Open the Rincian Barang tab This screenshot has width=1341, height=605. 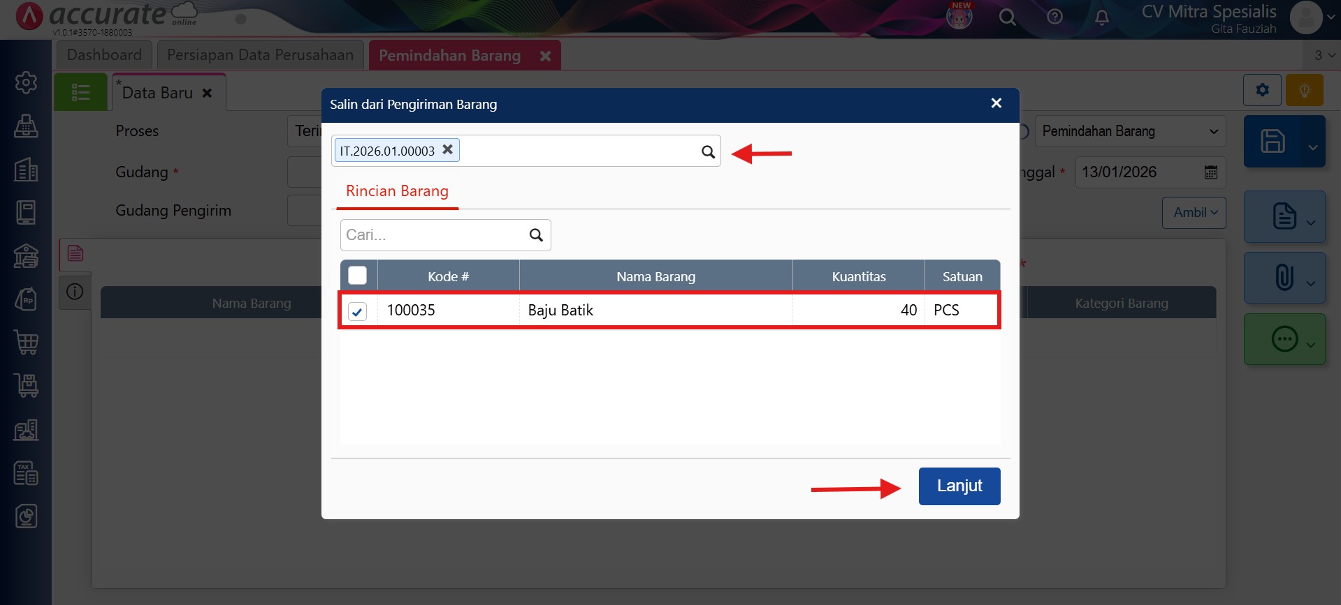pyautogui.click(x=397, y=191)
